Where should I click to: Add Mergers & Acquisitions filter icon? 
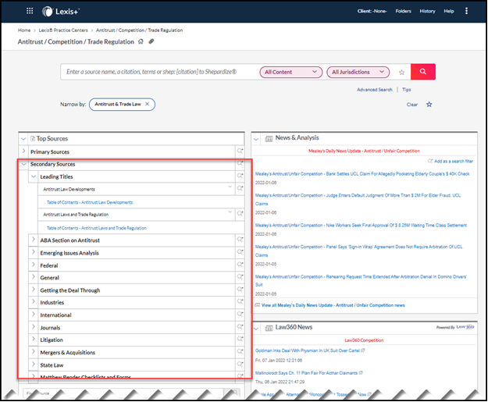[240, 351]
